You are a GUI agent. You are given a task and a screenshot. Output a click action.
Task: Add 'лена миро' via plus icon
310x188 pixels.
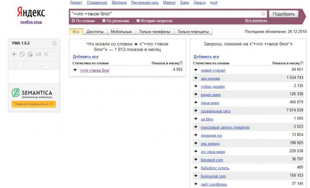[x=196, y=102]
